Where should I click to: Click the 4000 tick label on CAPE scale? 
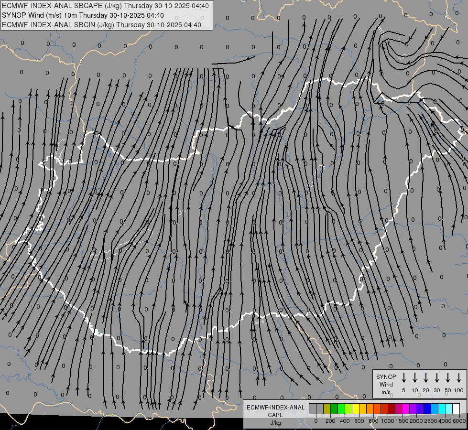click(445, 421)
